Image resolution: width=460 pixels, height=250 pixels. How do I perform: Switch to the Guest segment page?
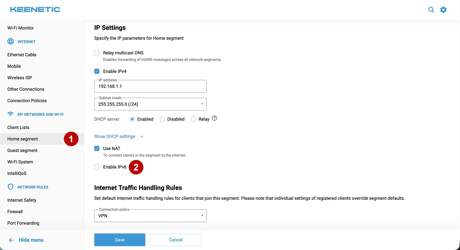22,150
